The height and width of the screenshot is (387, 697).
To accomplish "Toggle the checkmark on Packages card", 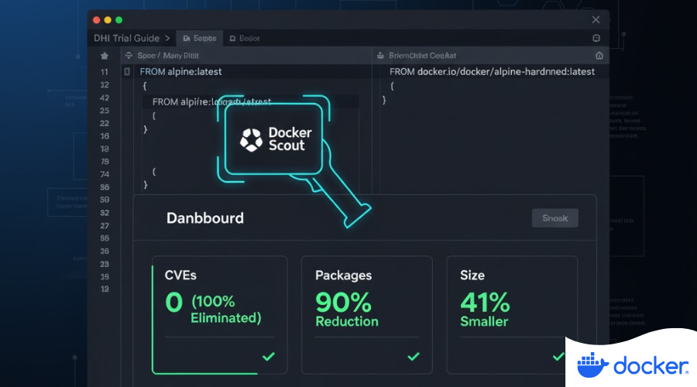I will pos(414,356).
